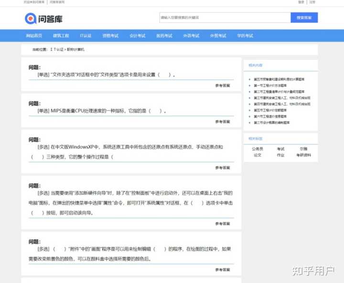This screenshot has width=344, height=283.
Task: Open the 第六节工程造价信息题库 sidebar link
Action: 270,116
